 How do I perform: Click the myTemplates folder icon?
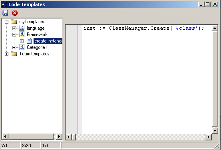14,22
